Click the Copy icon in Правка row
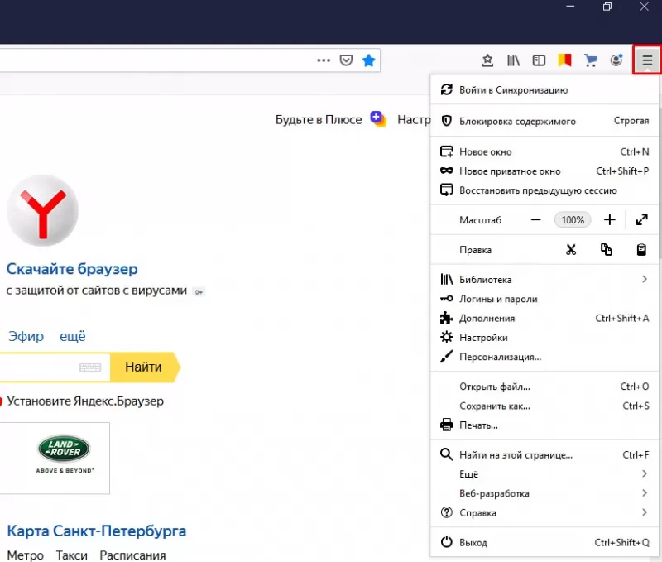Screen dimensions: 662x562 (607, 249)
